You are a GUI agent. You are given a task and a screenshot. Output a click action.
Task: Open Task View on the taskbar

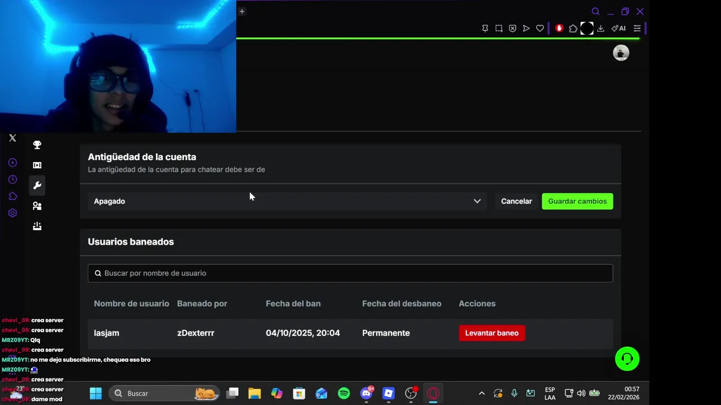(x=233, y=393)
